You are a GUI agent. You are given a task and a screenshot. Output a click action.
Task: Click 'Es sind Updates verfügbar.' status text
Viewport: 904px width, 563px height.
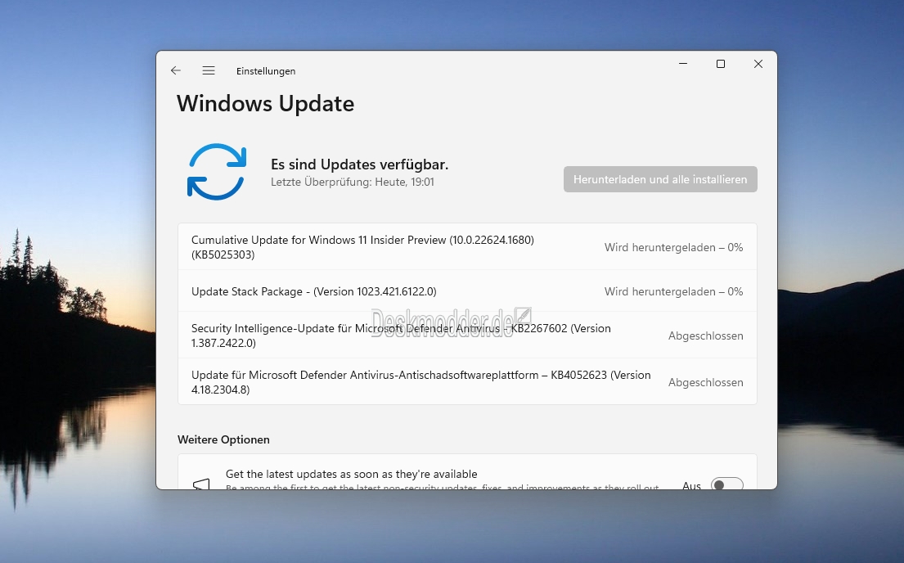359,164
